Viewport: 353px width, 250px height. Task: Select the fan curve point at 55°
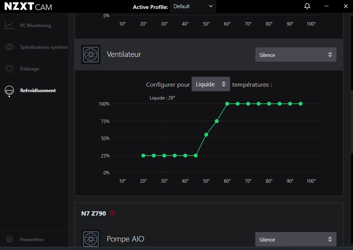coord(217,121)
